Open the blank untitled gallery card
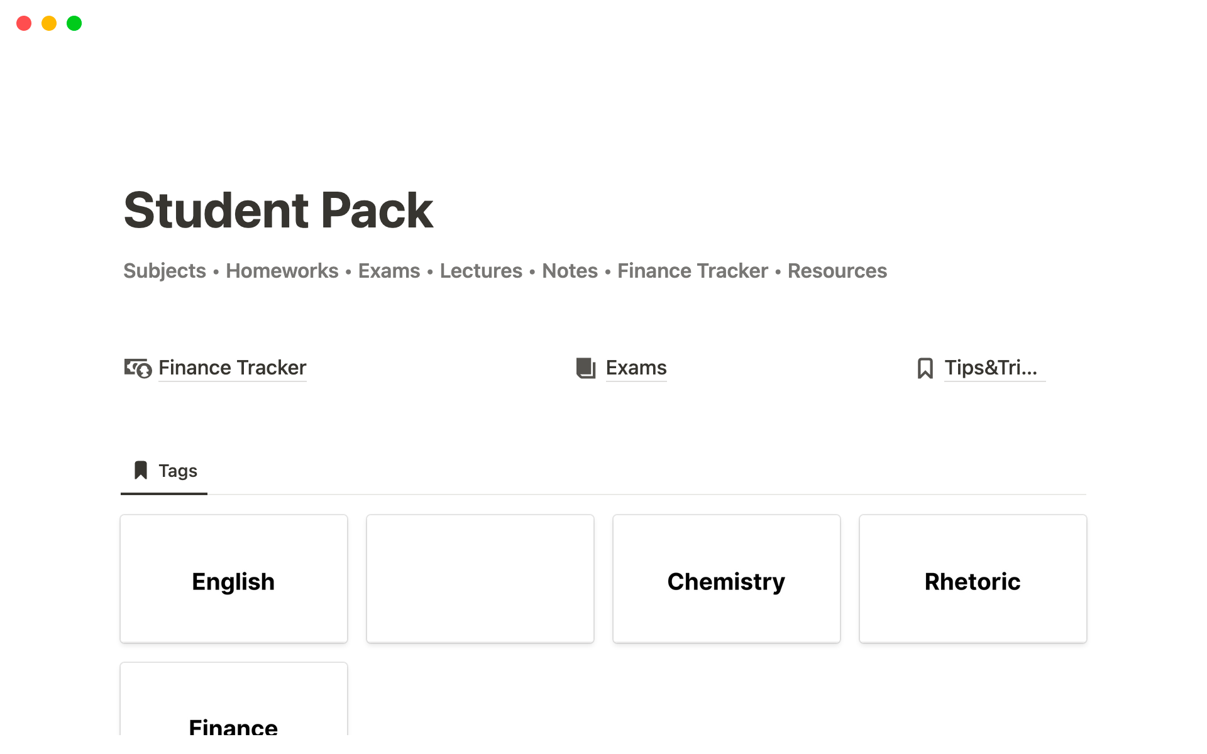 pos(480,579)
